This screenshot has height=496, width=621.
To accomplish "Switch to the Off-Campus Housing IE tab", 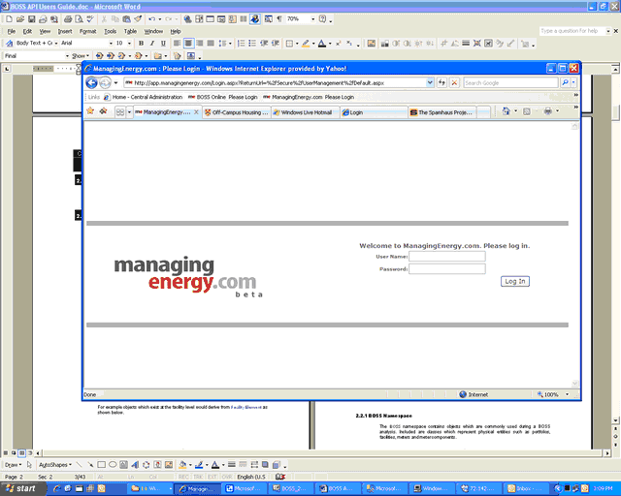I will pyautogui.click(x=237, y=112).
